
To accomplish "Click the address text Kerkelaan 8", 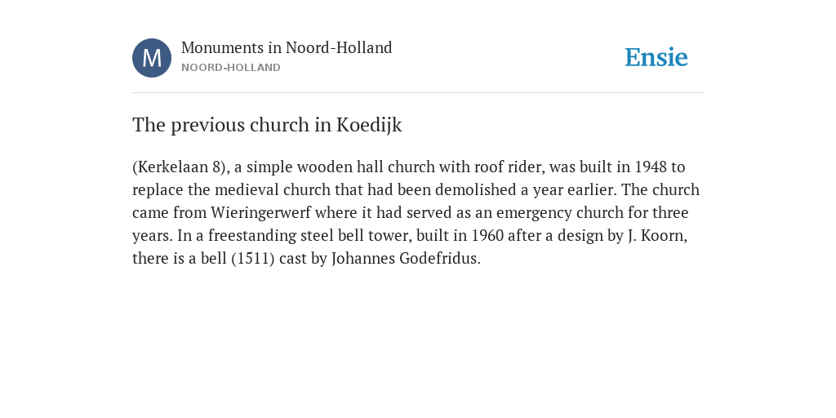I will pos(178,167).
